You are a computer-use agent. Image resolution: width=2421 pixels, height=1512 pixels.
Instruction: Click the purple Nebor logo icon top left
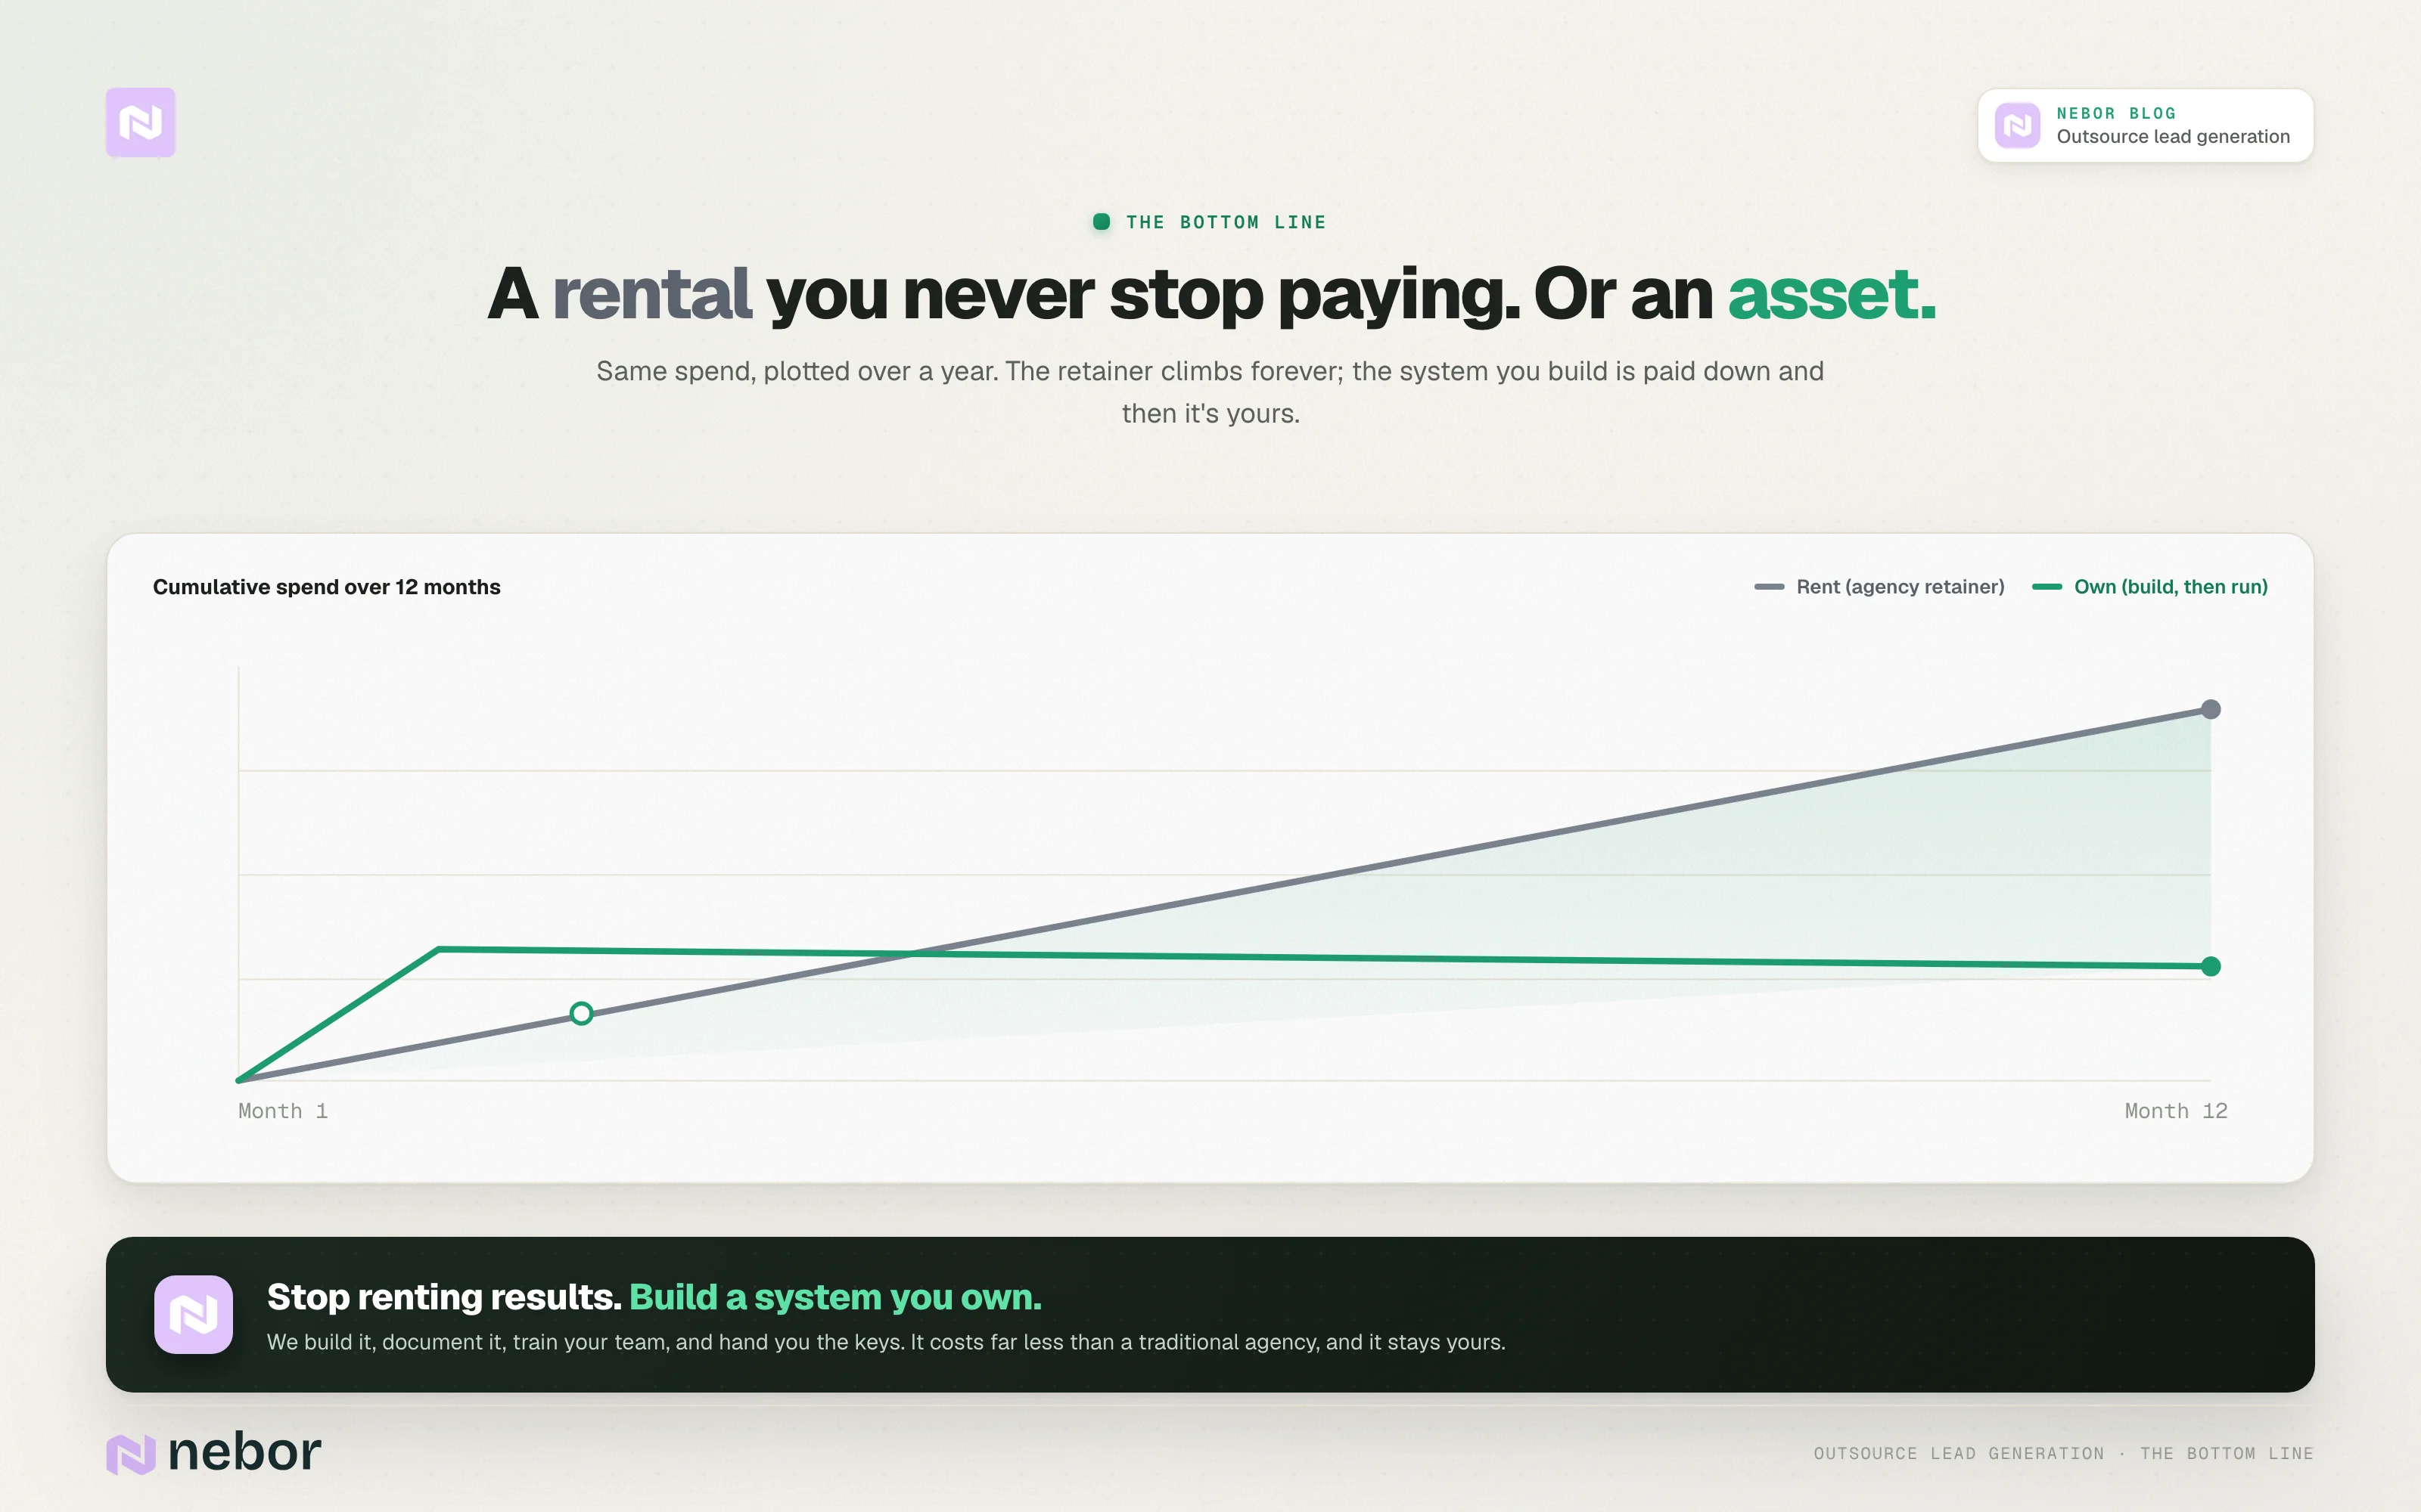pyautogui.click(x=140, y=122)
